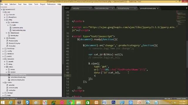This screenshot has width=188, height=105.
Task: Open Controller.php in sidebar
Action: pyautogui.click(x=17, y=28)
